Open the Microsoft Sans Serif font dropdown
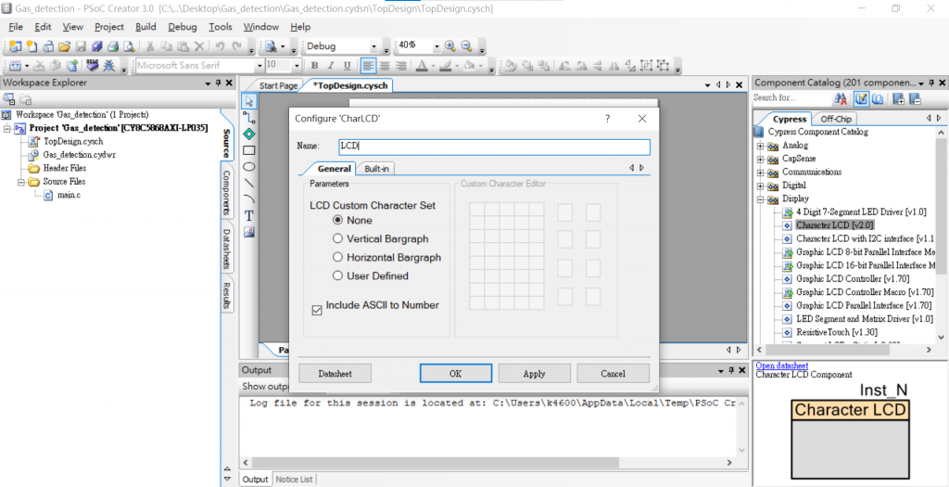This screenshot has height=487, width=949. [260, 66]
